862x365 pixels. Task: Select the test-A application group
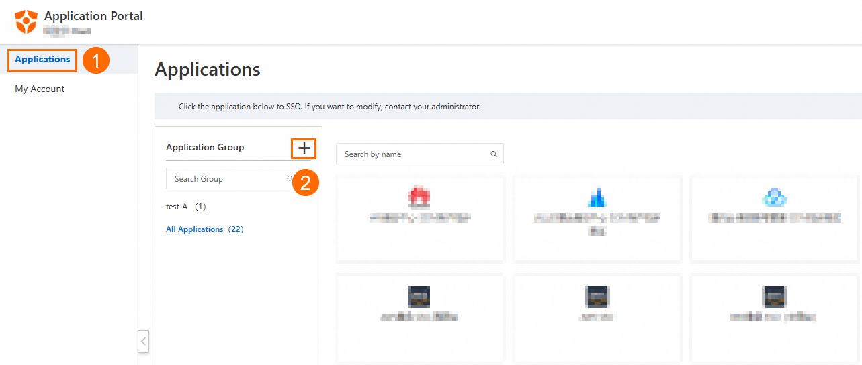point(186,207)
